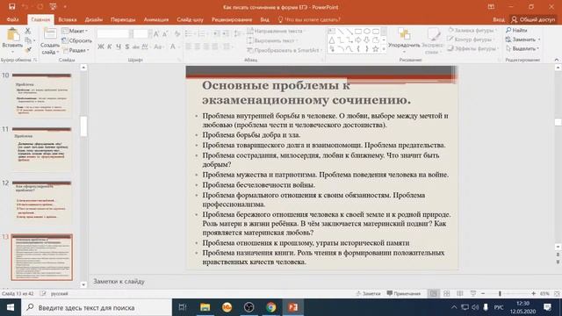Click the zoom slider handle

pyautogui.click(x=500, y=293)
